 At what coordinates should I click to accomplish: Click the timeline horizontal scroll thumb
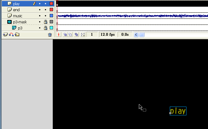(x=142, y=35)
